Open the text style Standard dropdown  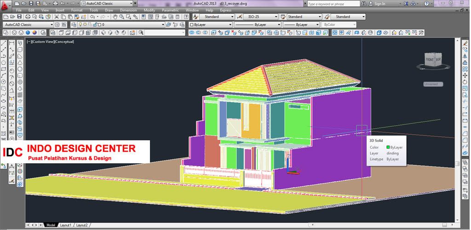click(232, 17)
